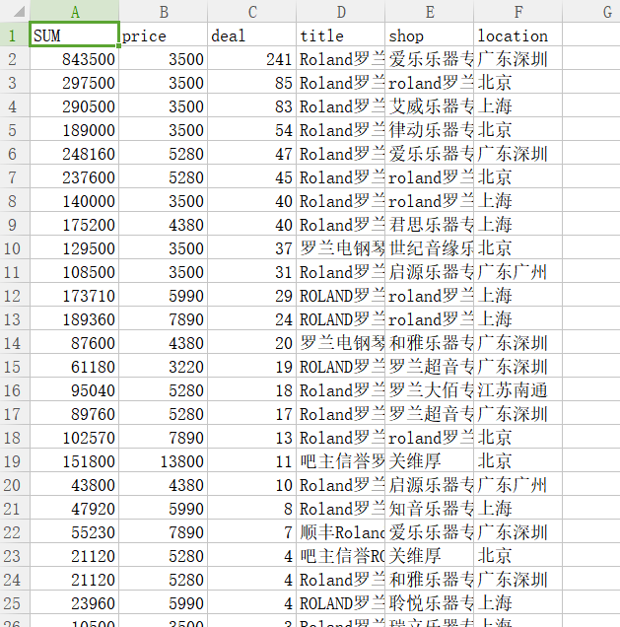
Task: Select cell with value 290500
Action: click(x=74, y=105)
